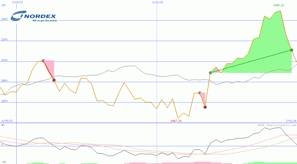Click the gray marker near 1700
Image resolution: width=297 pixels, height=164 pixels.
[x=199, y=93]
